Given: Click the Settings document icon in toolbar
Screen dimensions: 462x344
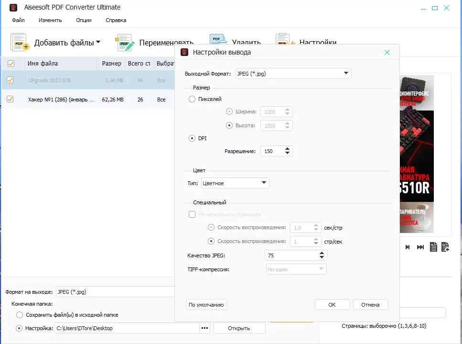Looking at the screenshot, I should (x=285, y=39).
